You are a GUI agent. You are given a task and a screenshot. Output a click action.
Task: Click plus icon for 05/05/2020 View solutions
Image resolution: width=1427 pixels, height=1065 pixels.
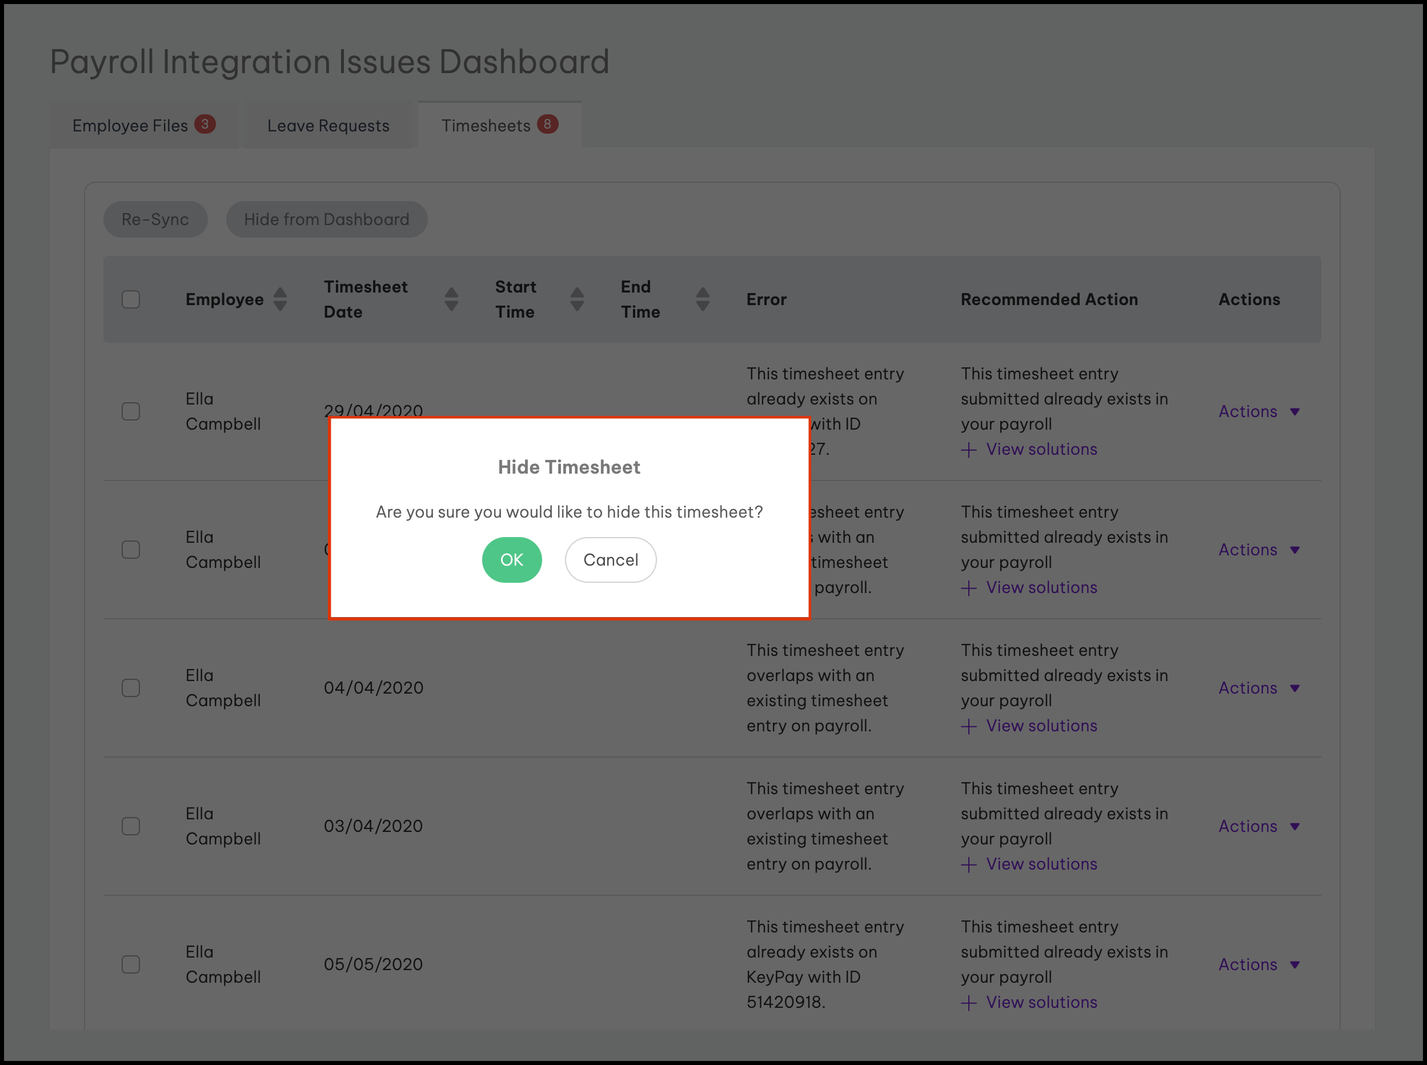pyautogui.click(x=969, y=1003)
